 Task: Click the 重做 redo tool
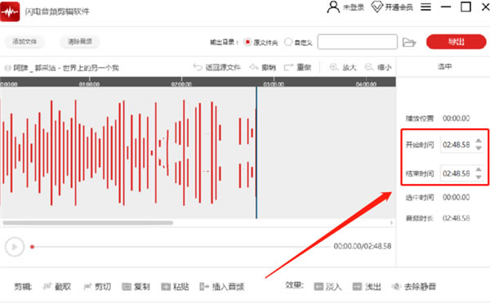click(x=297, y=67)
